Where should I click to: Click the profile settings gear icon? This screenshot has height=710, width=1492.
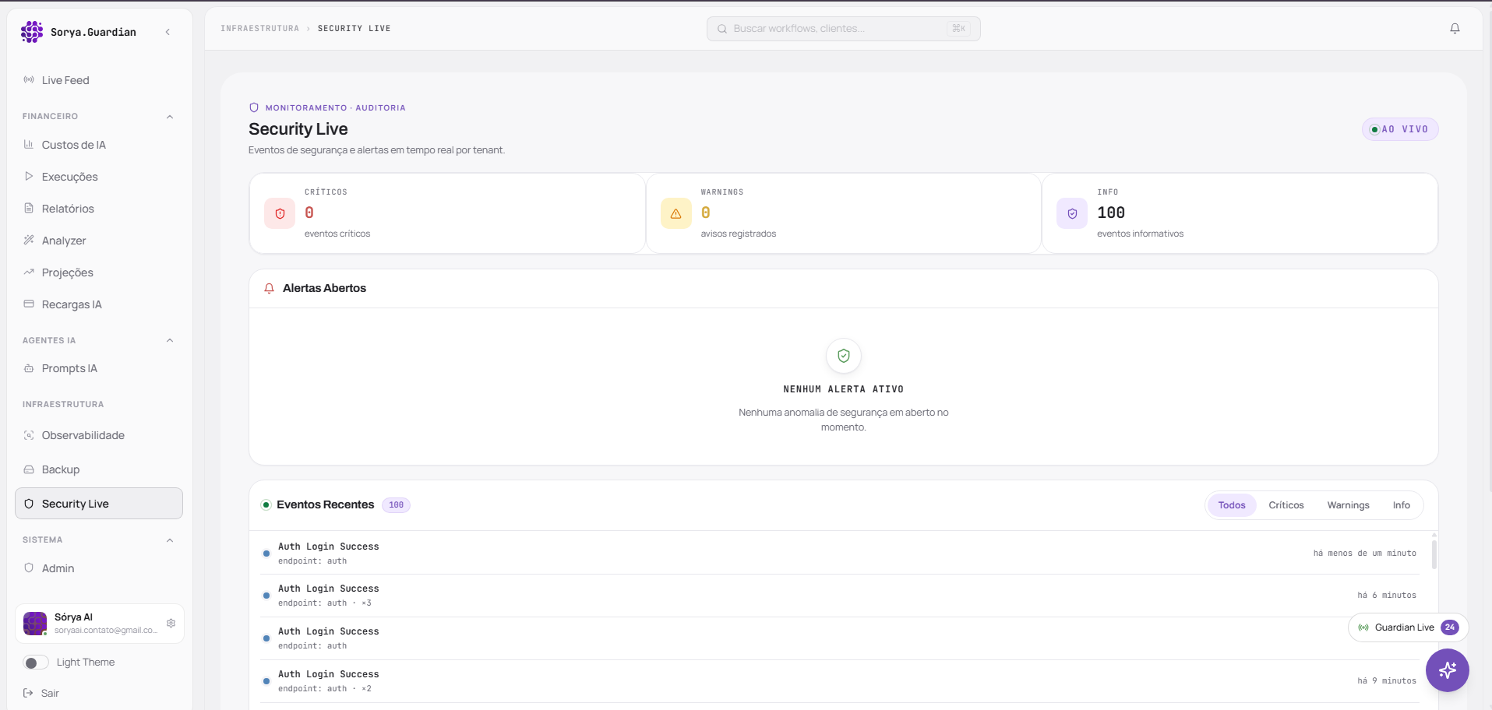pos(171,624)
